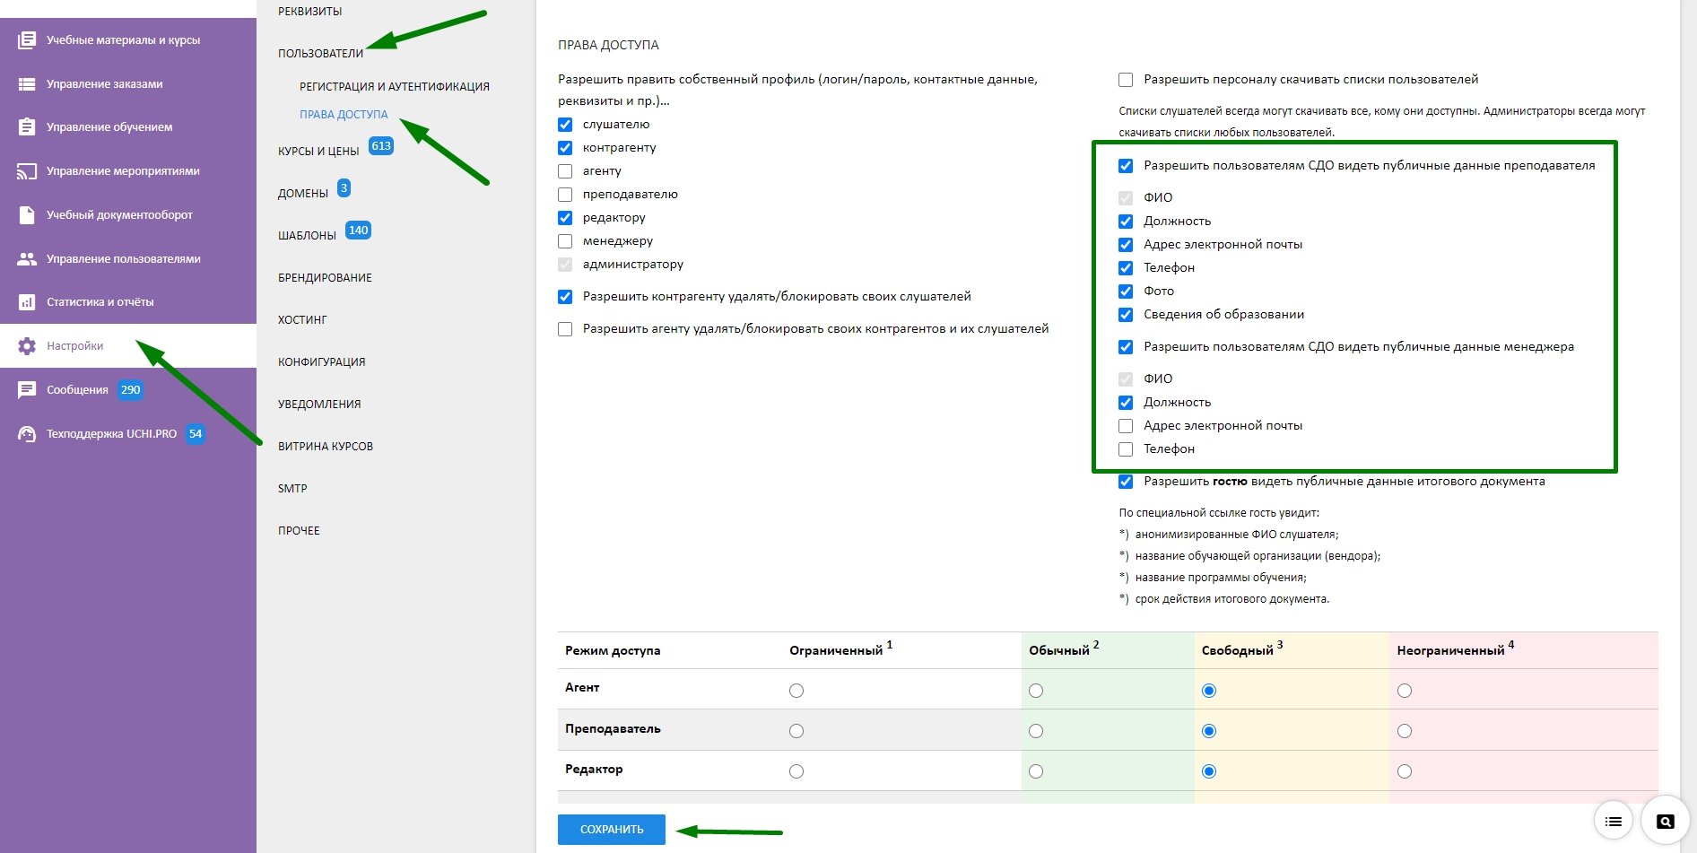Select Настройки in sidebar

[75, 346]
